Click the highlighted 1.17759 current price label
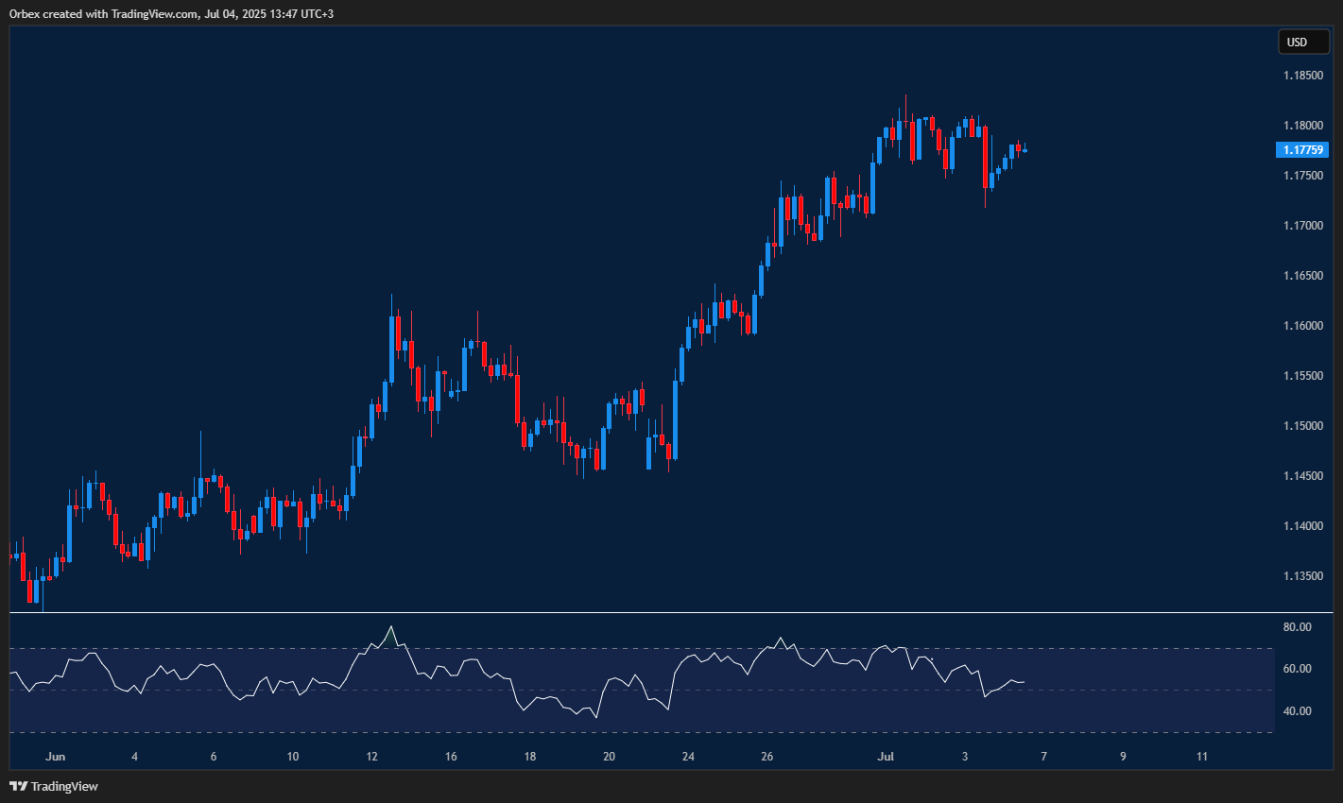The width and height of the screenshot is (1343, 803). click(x=1302, y=149)
